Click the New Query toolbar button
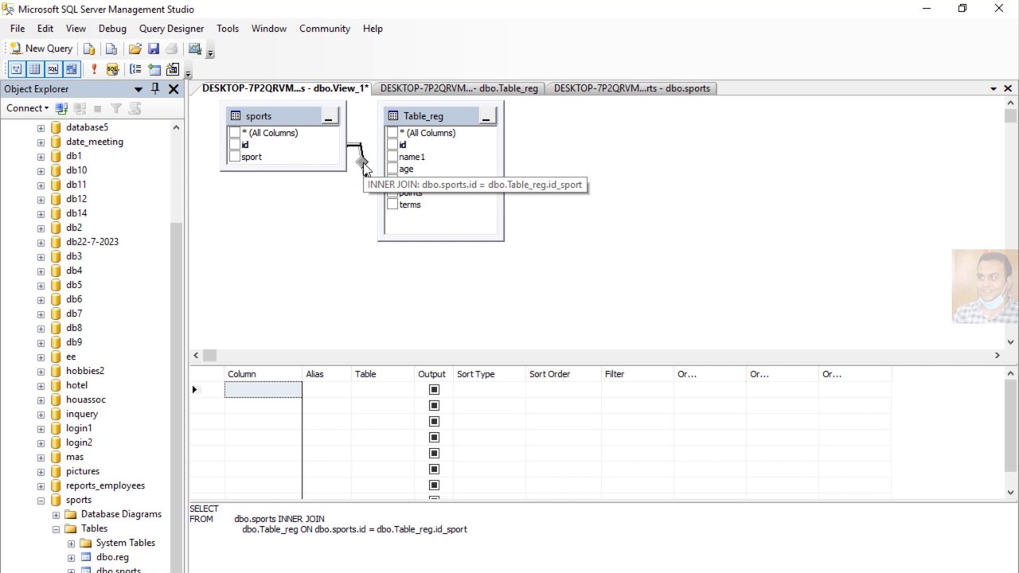 (x=41, y=49)
